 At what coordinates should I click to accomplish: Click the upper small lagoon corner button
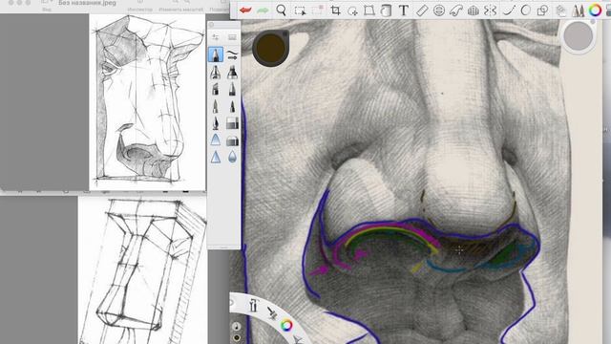click(x=236, y=326)
